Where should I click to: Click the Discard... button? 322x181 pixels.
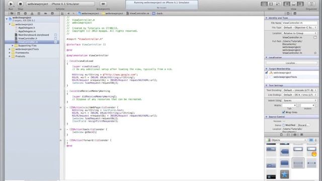303,125
